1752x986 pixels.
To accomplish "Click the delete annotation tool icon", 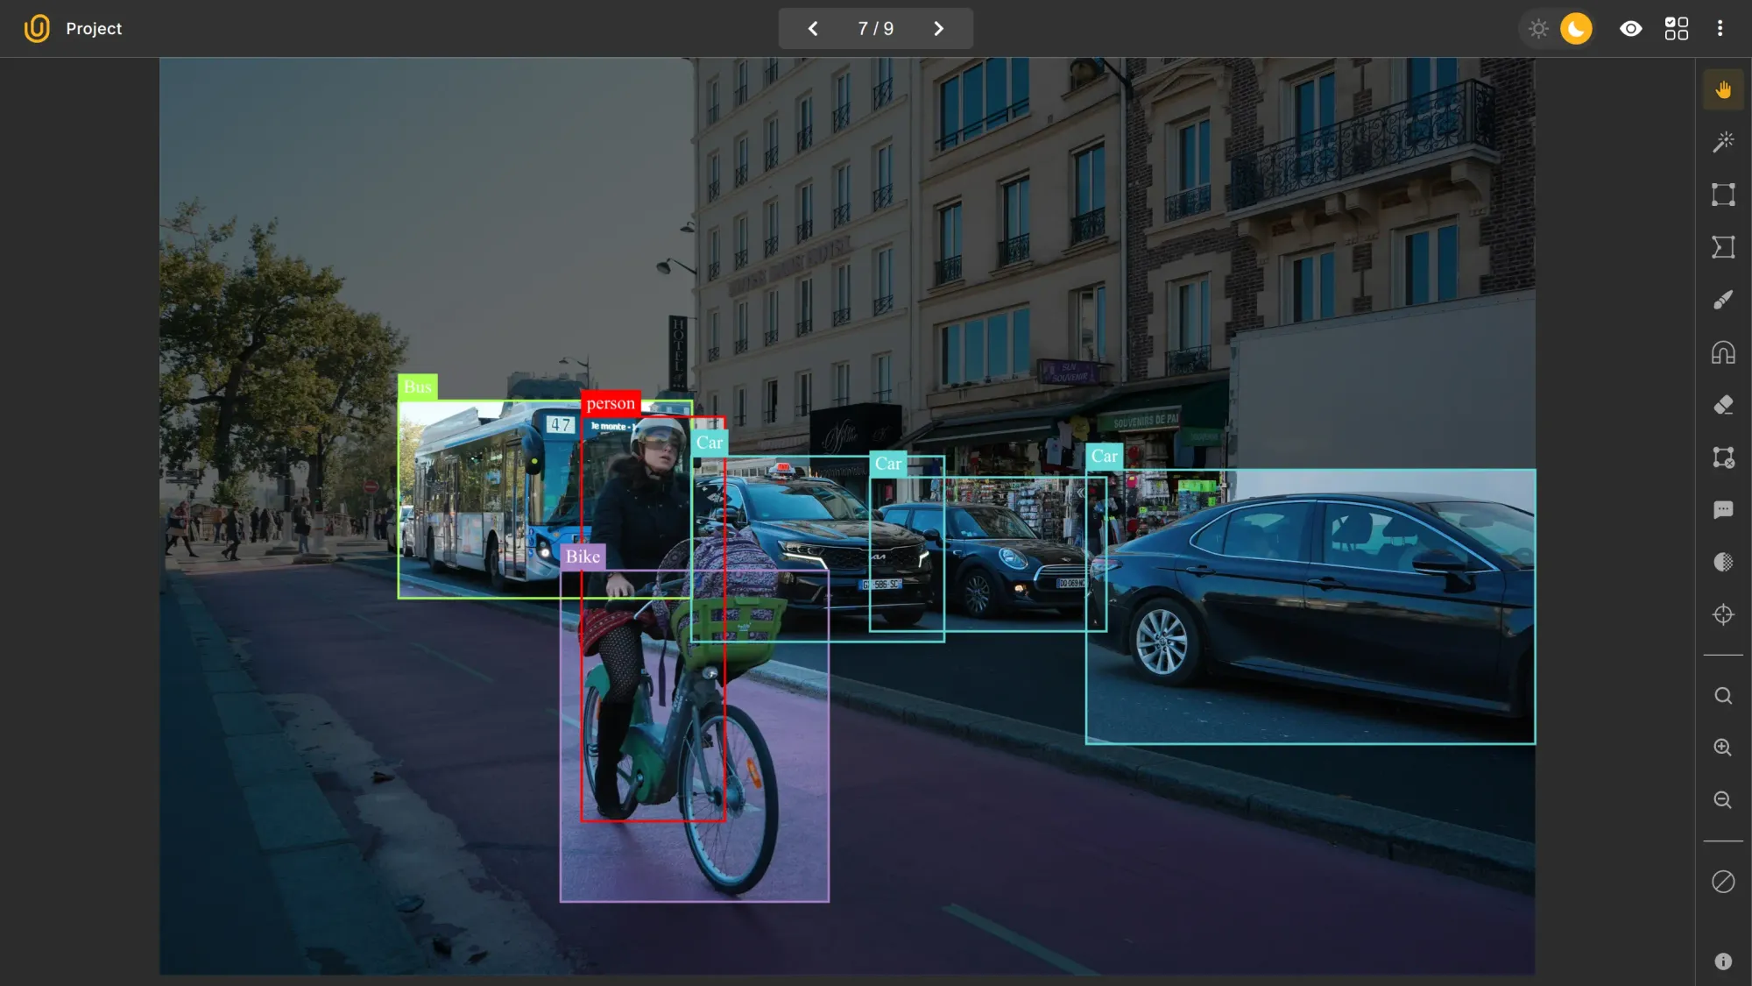I will (x=1722, y=458).
